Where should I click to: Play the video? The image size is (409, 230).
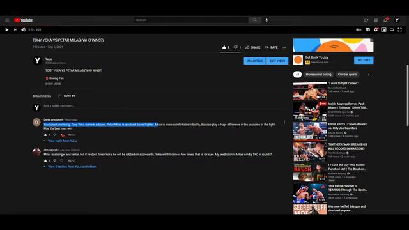coord(7,30)
